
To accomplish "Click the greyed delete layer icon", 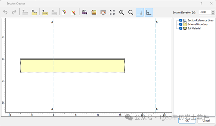I will point(54,12).
